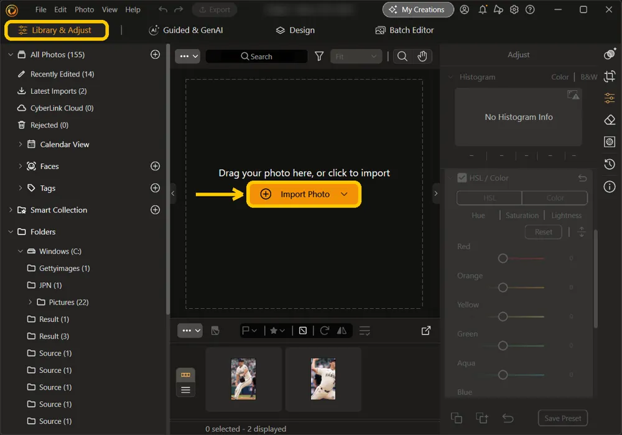Open the Import Photo dropdown arrow
This screenshot has width=622, height=435.
point(344,194)
